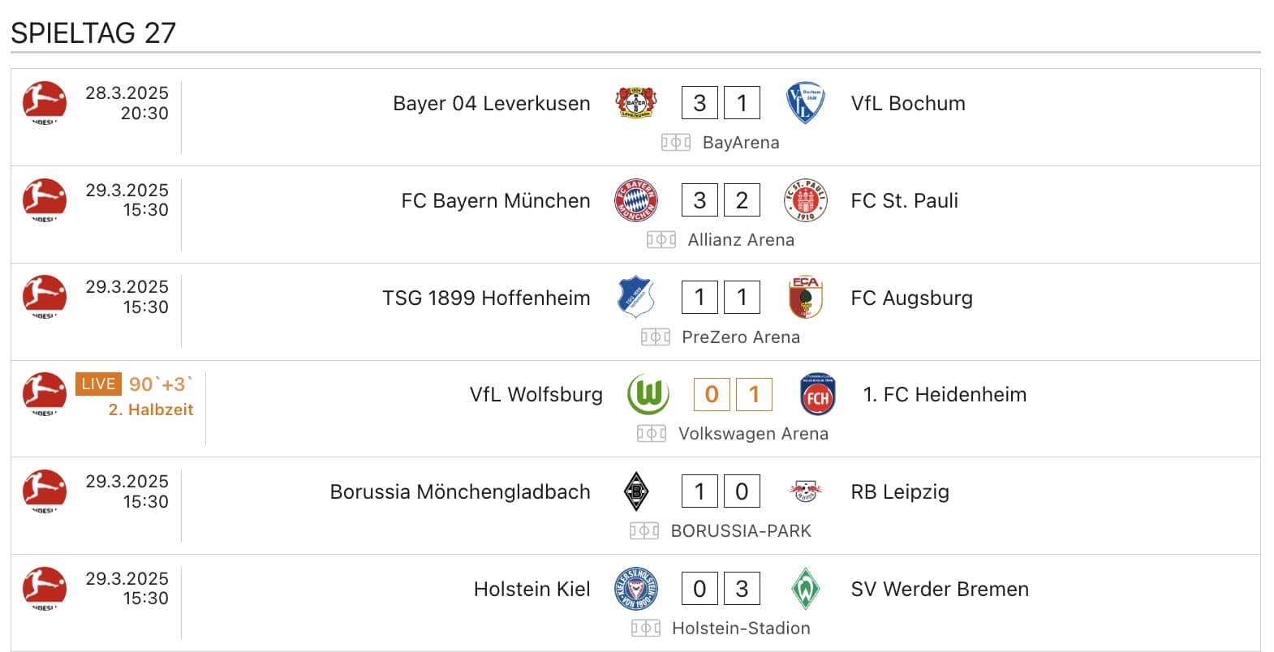Open the Holstein Kiel vs Werder Bremen result
Image resolution: width=1274 pixels, height=652 pixels.
721,589
